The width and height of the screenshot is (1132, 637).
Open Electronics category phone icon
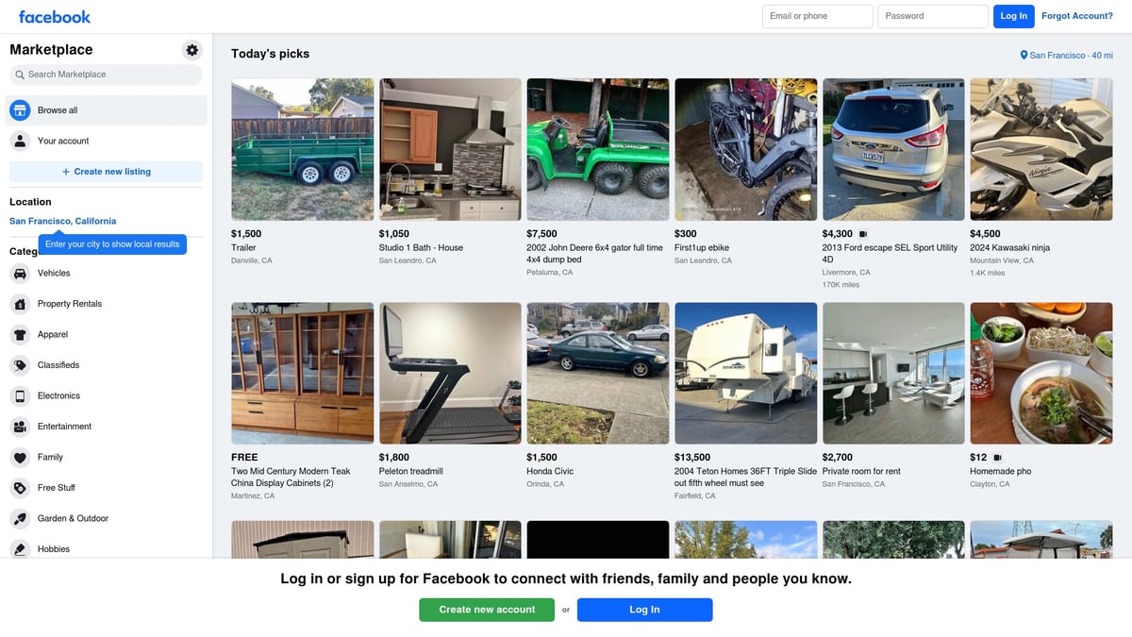point(20,396)
